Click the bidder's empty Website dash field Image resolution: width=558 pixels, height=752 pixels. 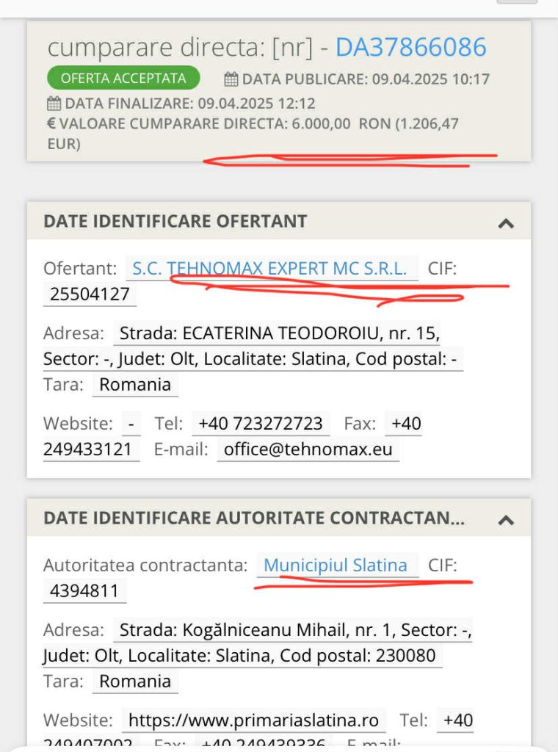click(132, 424)
